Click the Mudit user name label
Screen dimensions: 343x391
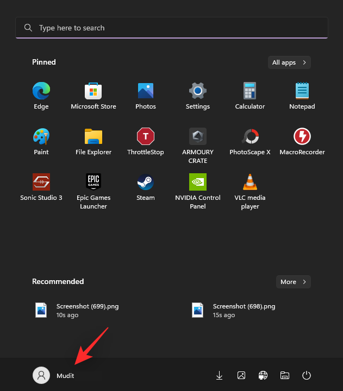coord(65,376)
